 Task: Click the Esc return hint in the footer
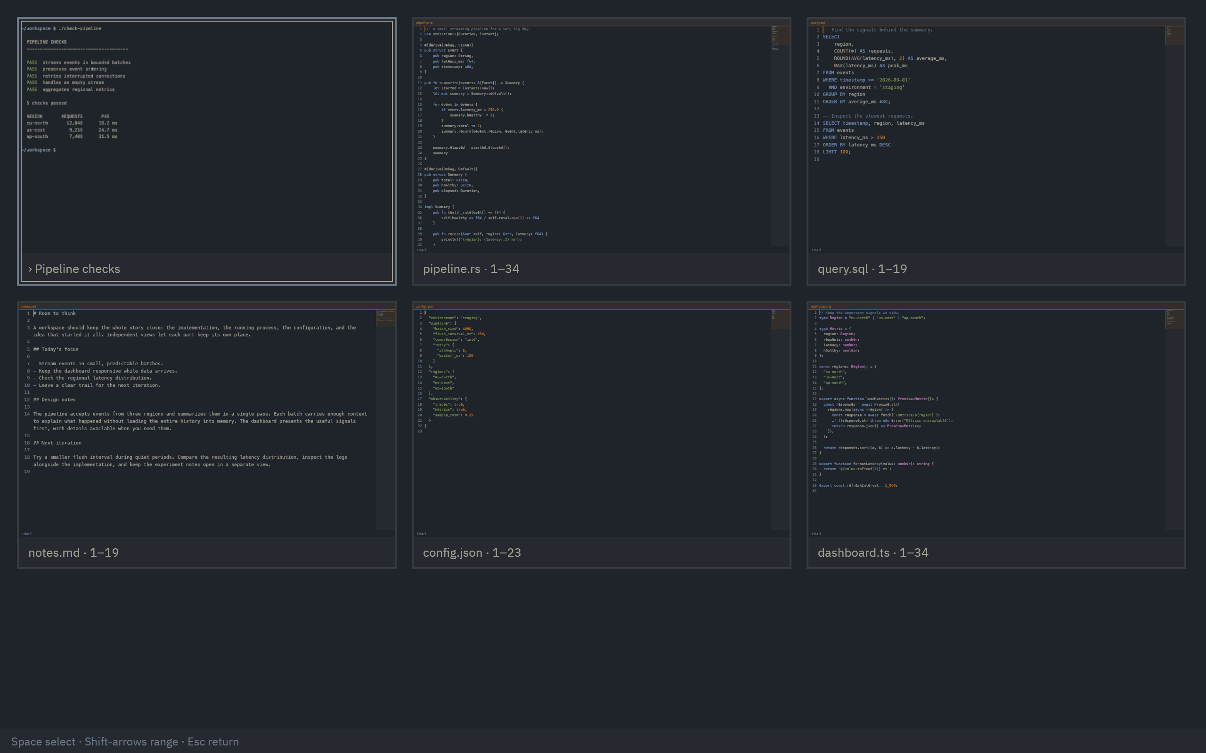pyautogui.click(x=213, y=742)
